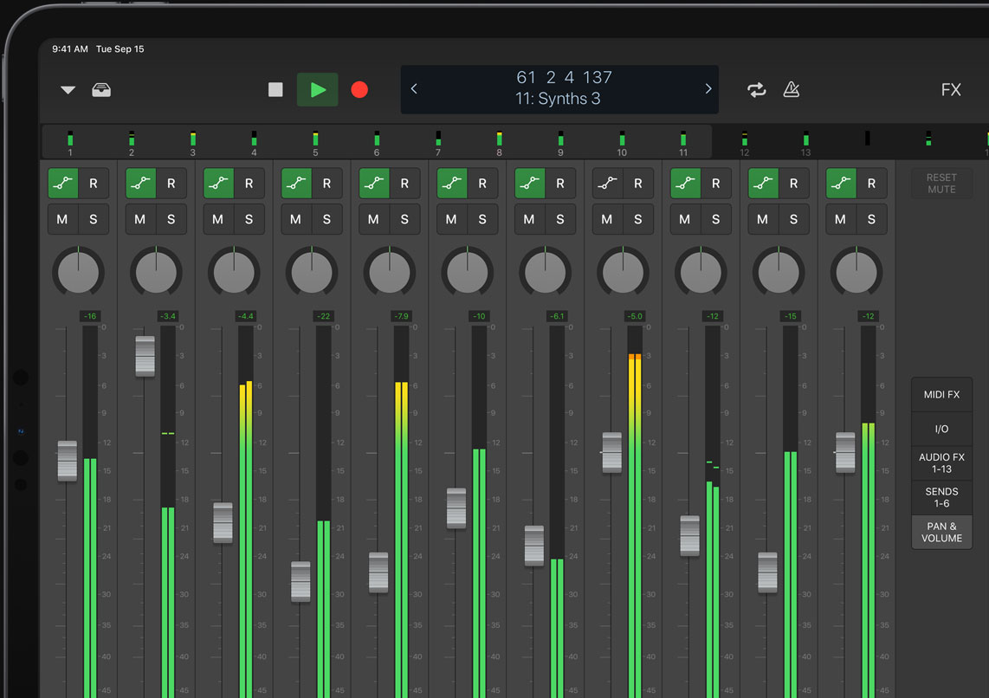Record-enable the -10 channel strip with R
This screenshot has width=989, height=698.
click(x=482, y=184)
